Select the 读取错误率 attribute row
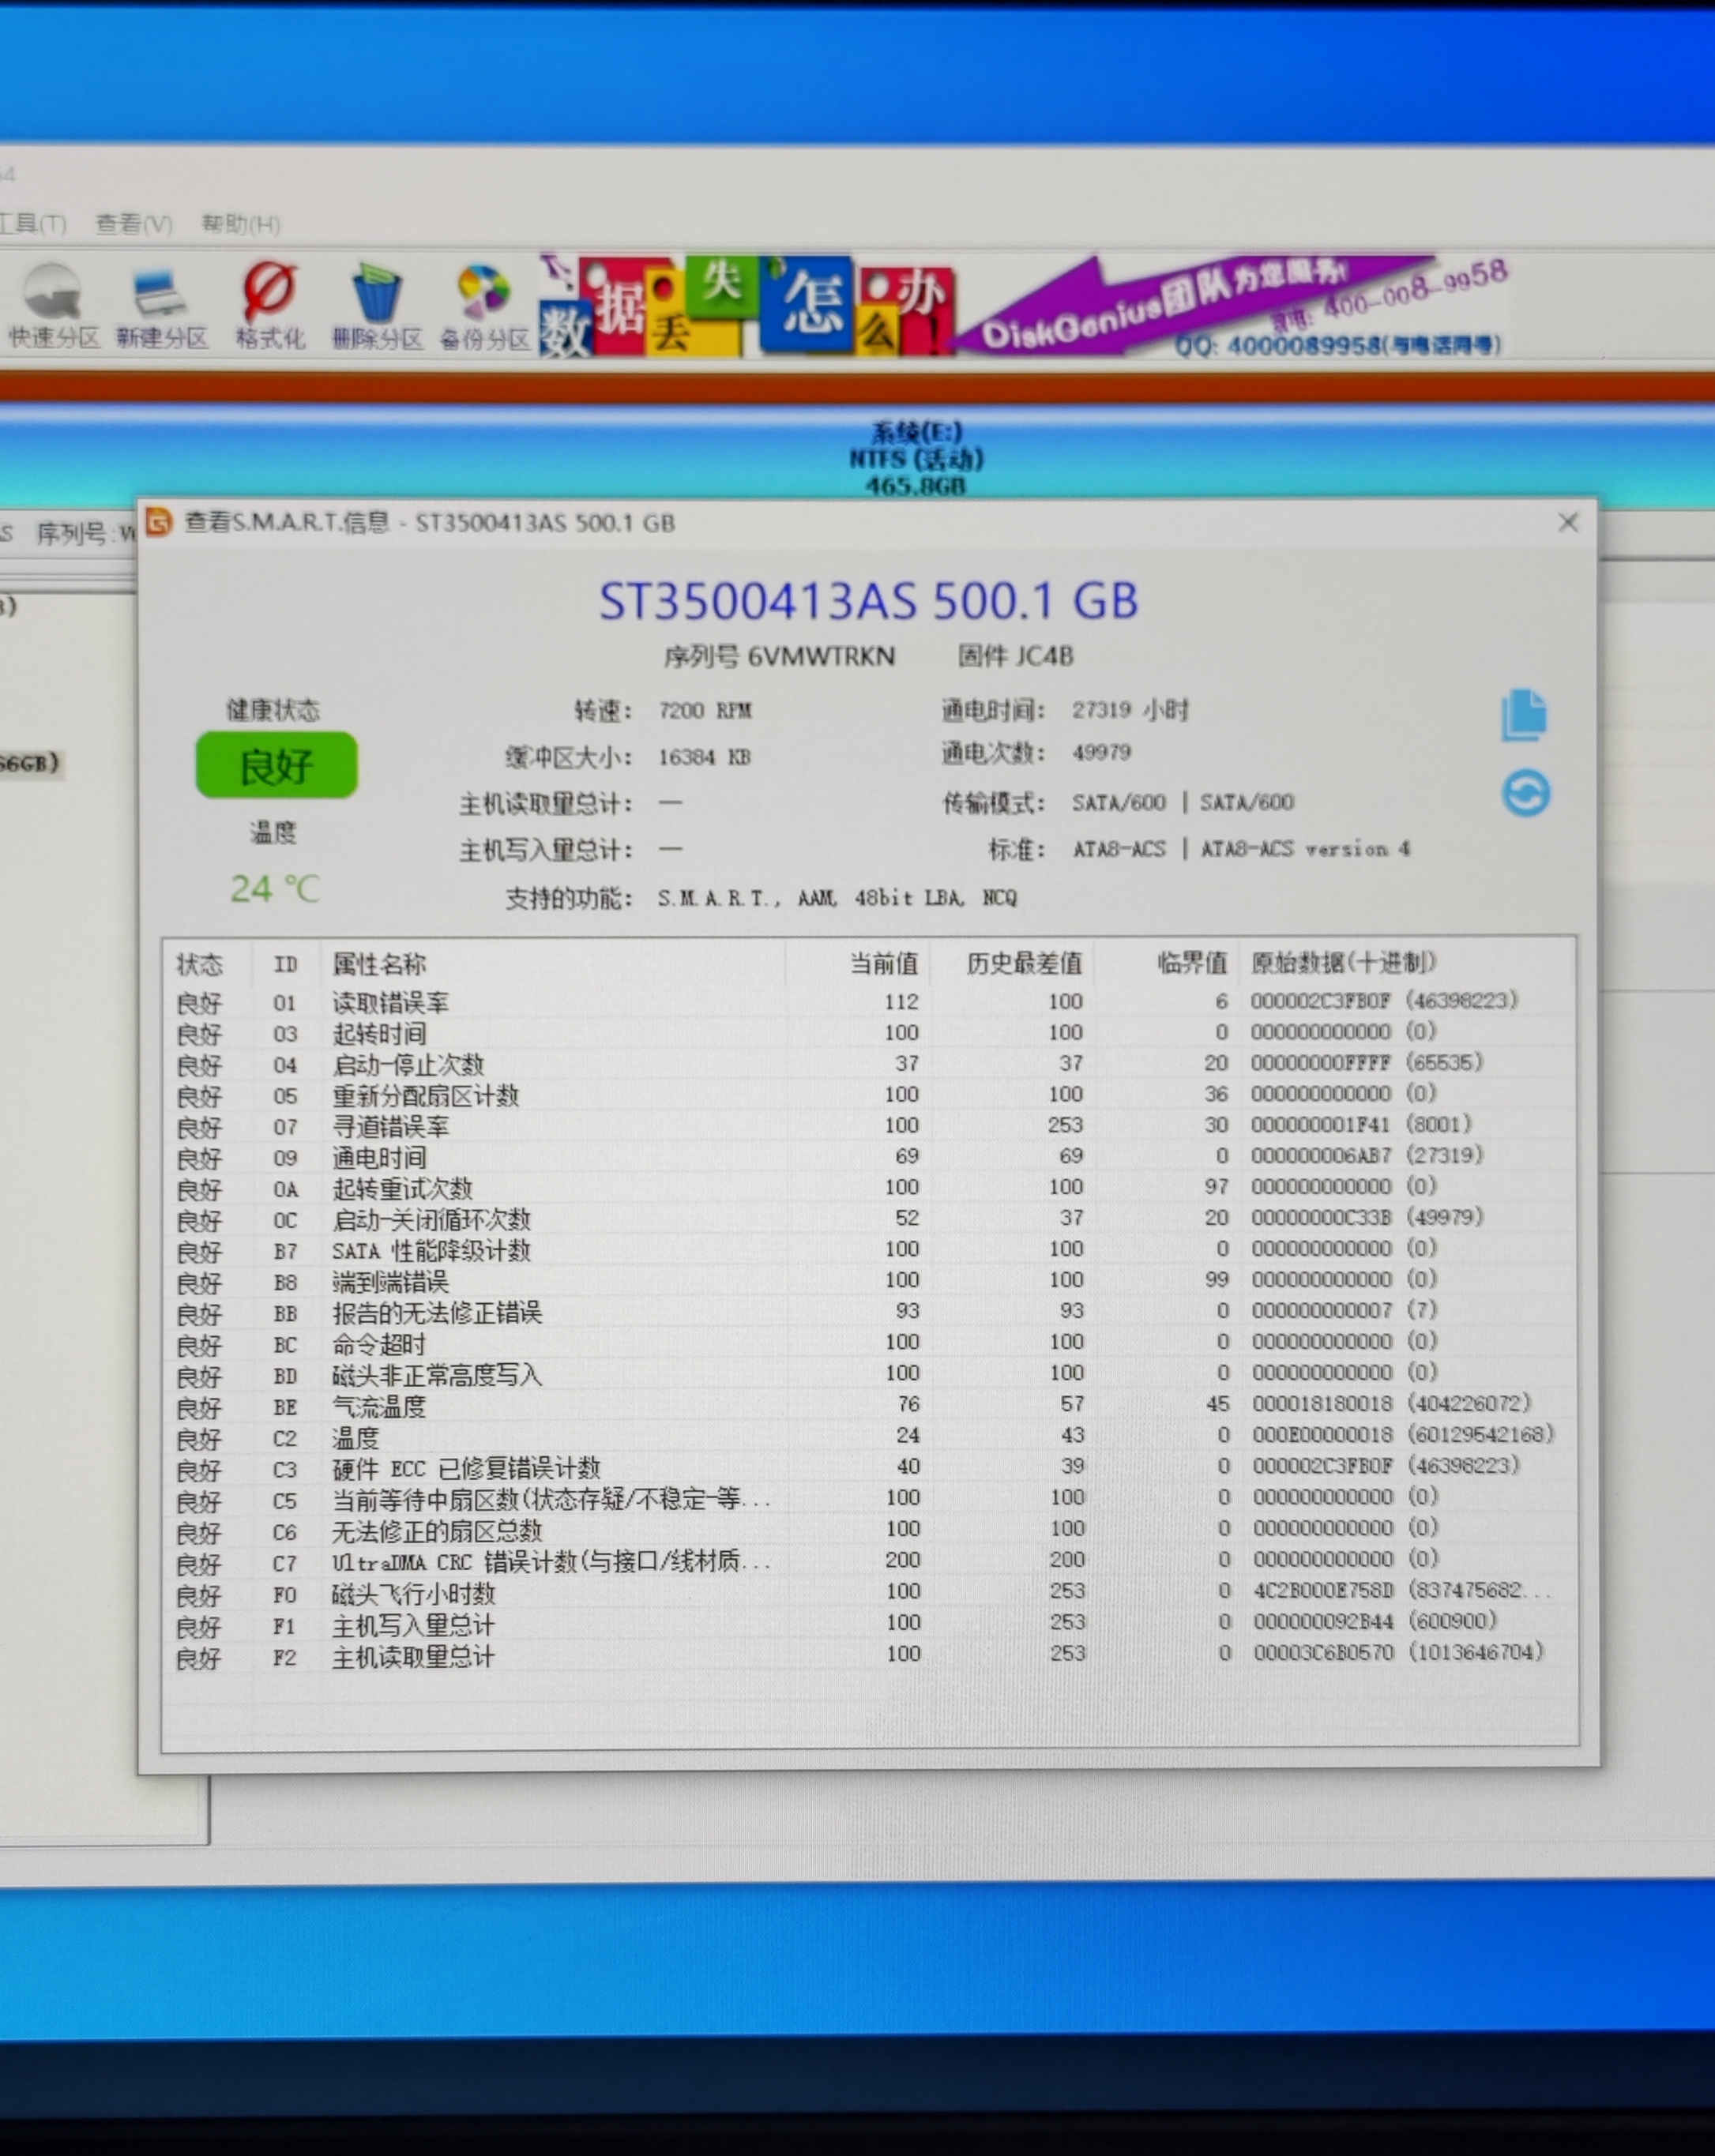Image resolution: width=1715 pixels, height=2156 pixels. click(x=869, y=1002)
